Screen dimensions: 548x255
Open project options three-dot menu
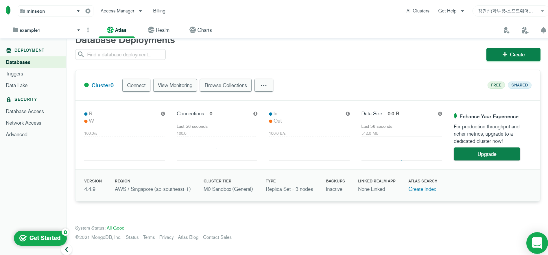88,30
